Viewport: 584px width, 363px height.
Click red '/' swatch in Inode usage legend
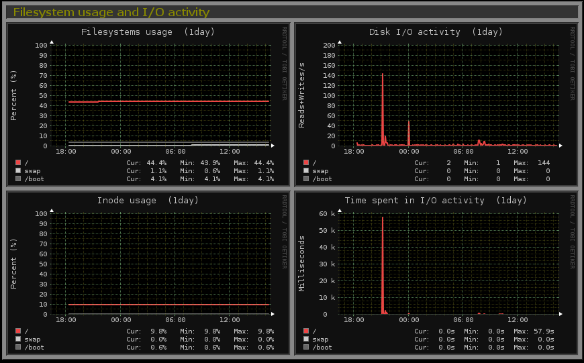coord(18,331)
